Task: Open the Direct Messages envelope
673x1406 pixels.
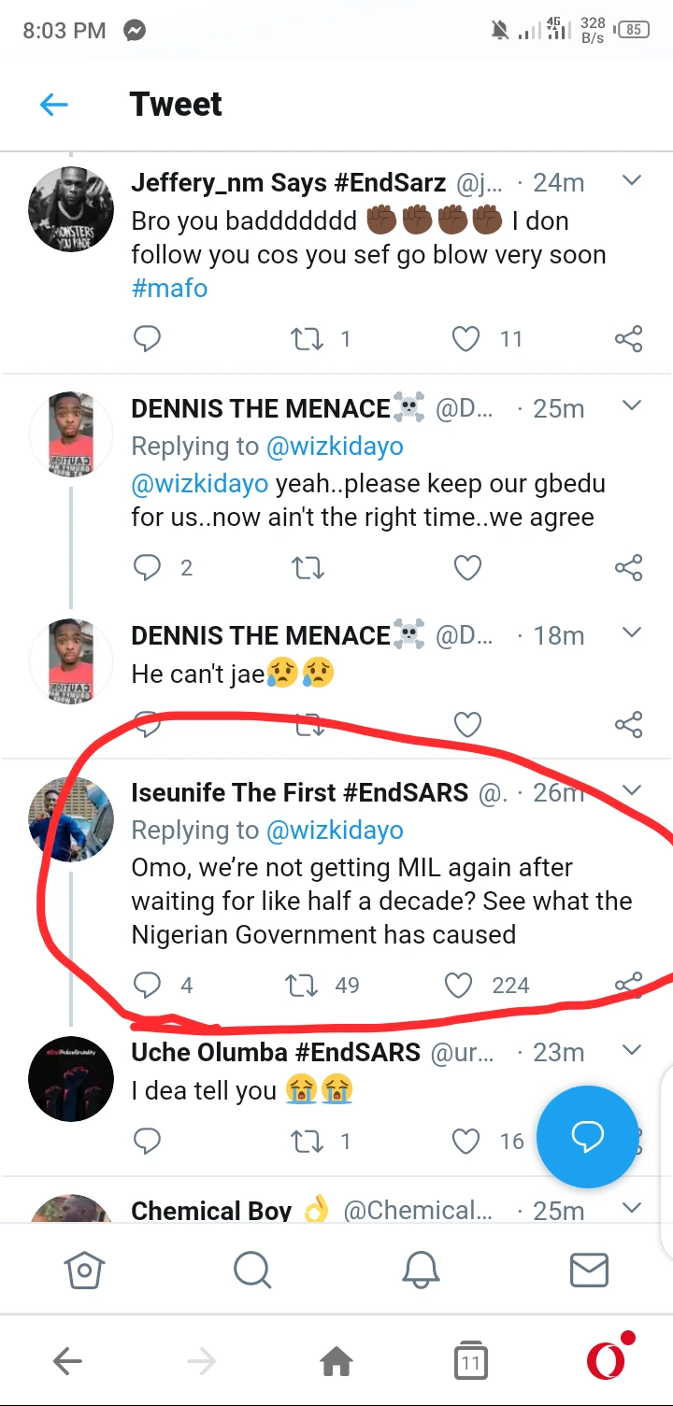Action: coord(589,1270)
